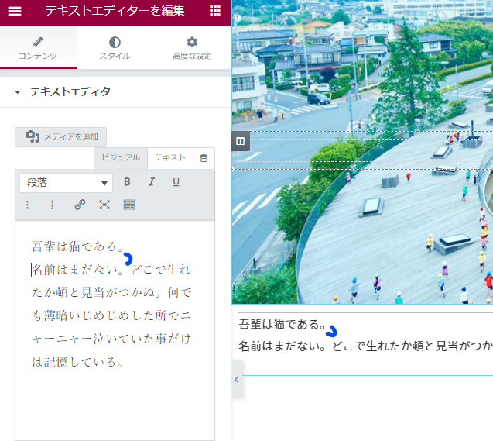Collapse the editor side panel arrow
This screenshot has width=493, height=441.
point(236,380)
